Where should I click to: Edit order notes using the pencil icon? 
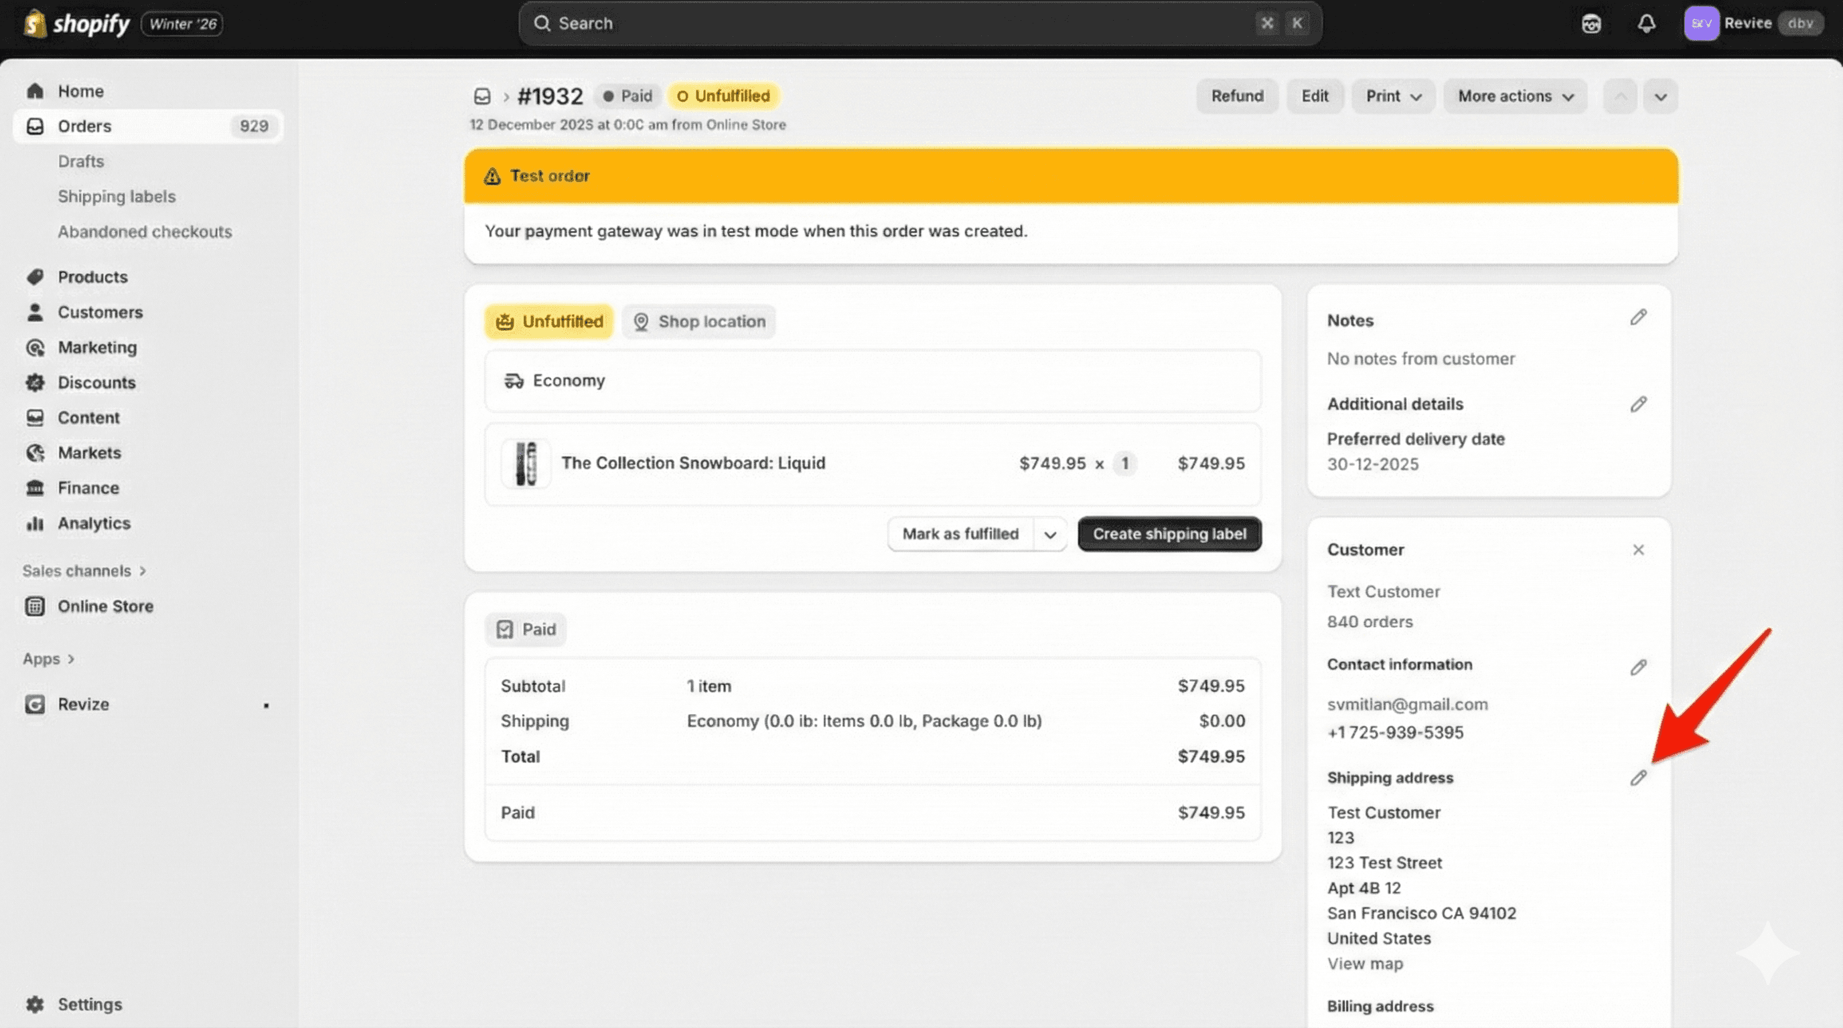pyautogui.click(x=1638, y=317)
